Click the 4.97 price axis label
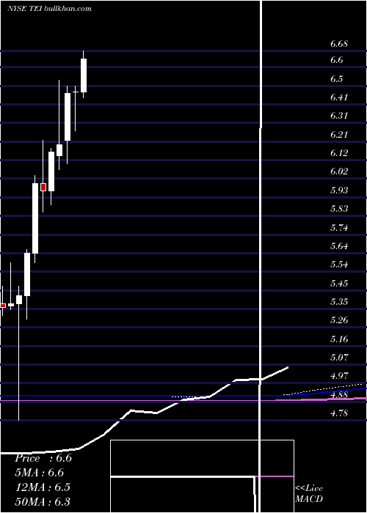 click(x=339, y=375)
